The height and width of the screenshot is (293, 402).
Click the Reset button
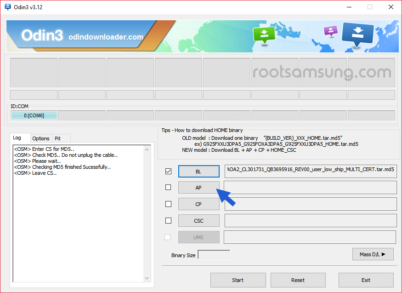298,280
